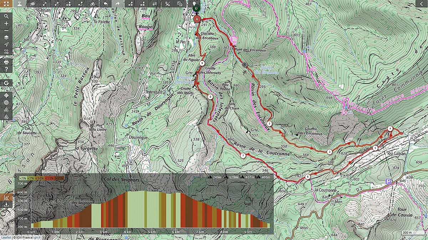Click the <5% slope legend swatch
Image resolution: width=428 pixels, height=240 pixels.
coord(23,178)
